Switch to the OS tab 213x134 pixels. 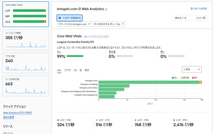tap(75, 70)
